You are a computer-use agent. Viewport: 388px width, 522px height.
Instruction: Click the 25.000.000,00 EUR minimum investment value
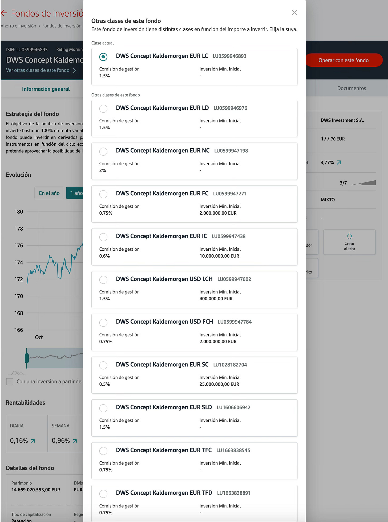coord(219,384)
